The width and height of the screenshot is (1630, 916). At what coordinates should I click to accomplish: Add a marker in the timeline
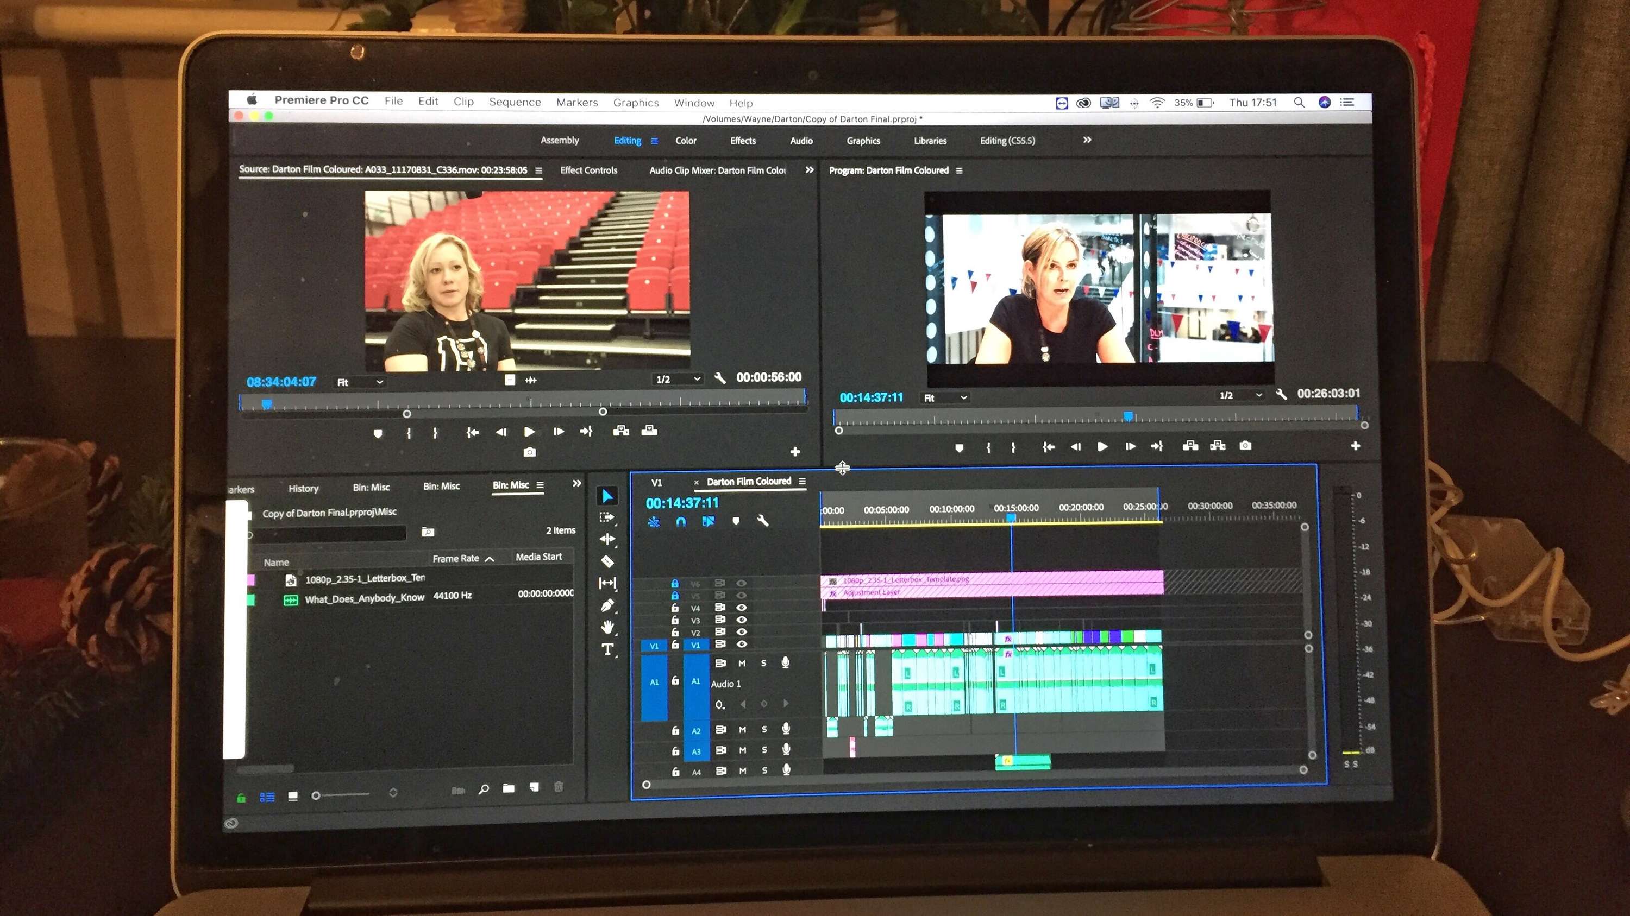pyautogui.click(x=735, y=522)
